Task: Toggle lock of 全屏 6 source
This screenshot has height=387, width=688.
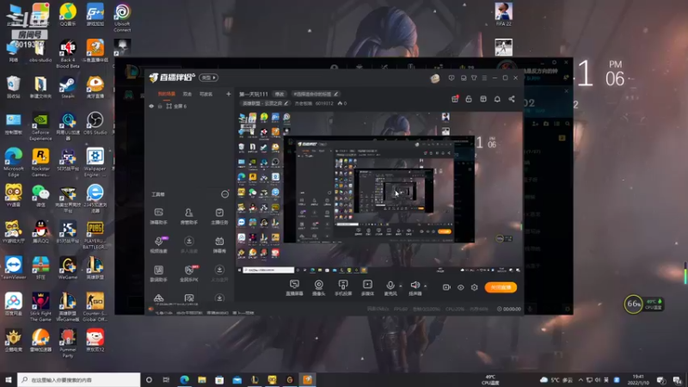Action: click(160, 106)
